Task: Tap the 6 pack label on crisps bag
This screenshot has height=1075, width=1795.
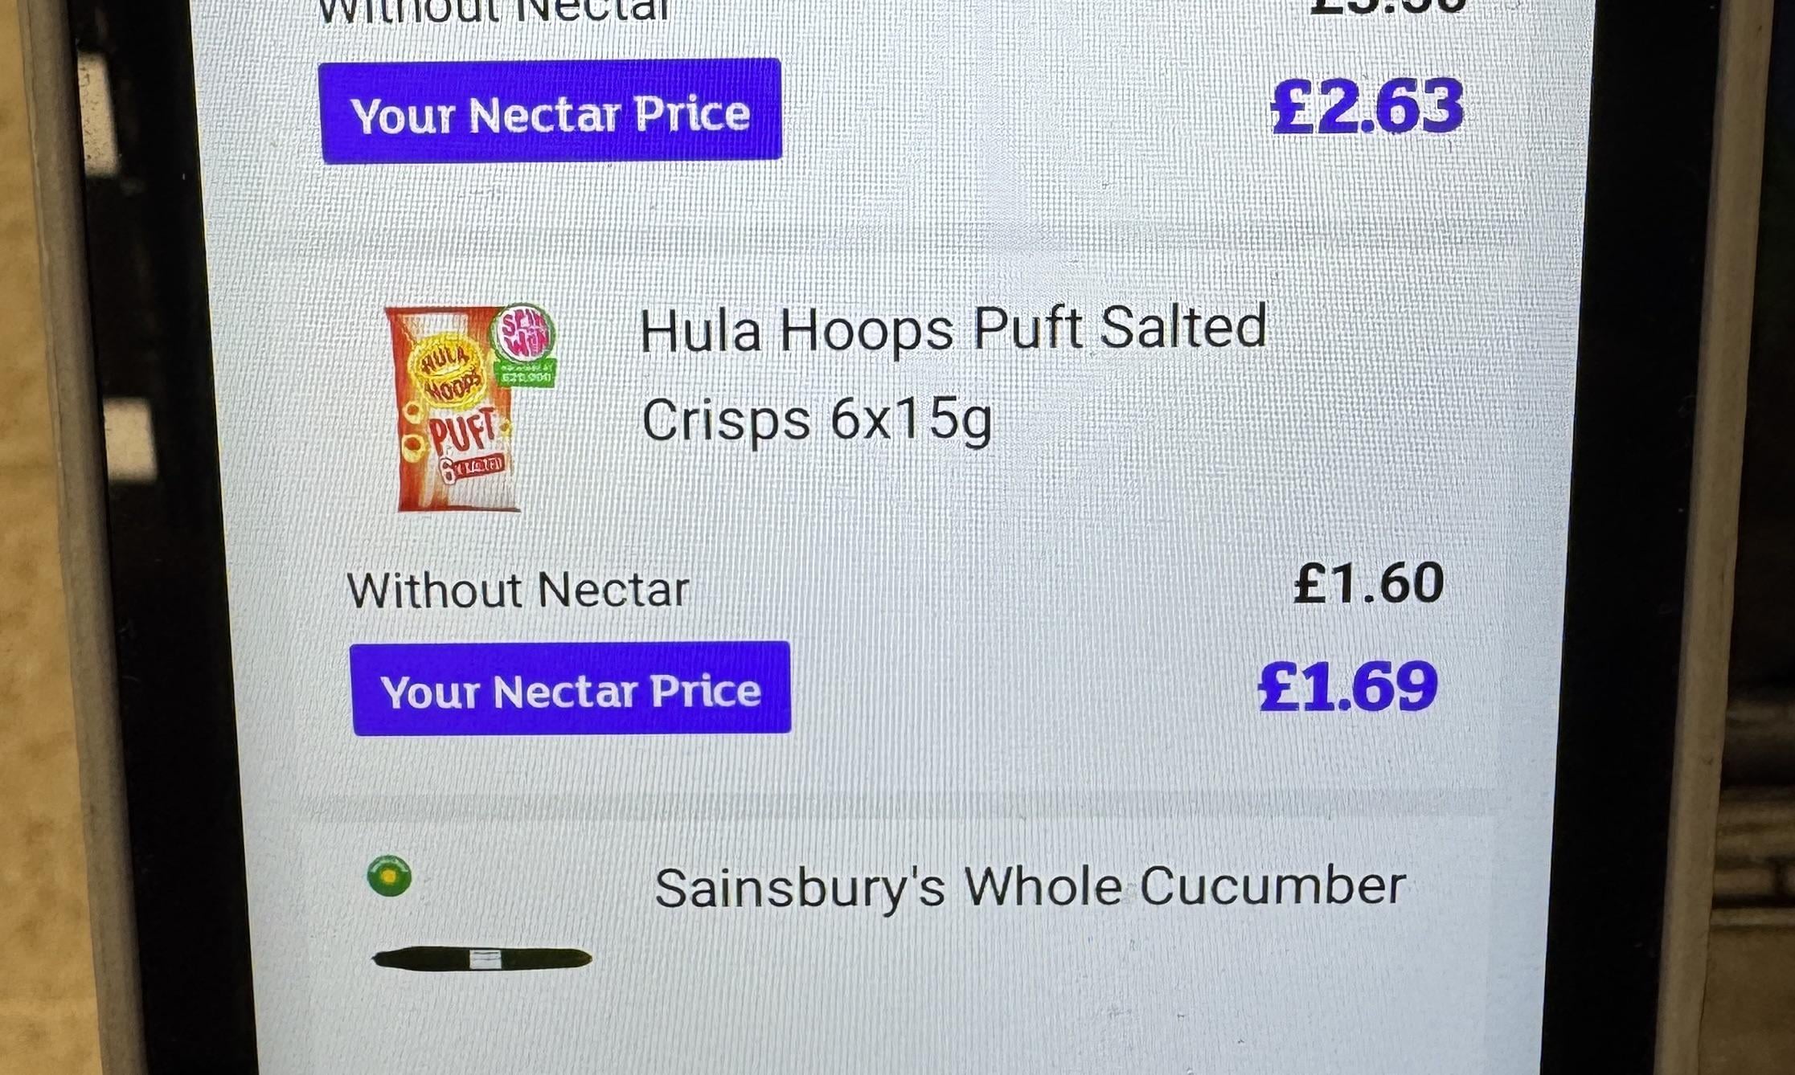Action: [x=472, y=468]
